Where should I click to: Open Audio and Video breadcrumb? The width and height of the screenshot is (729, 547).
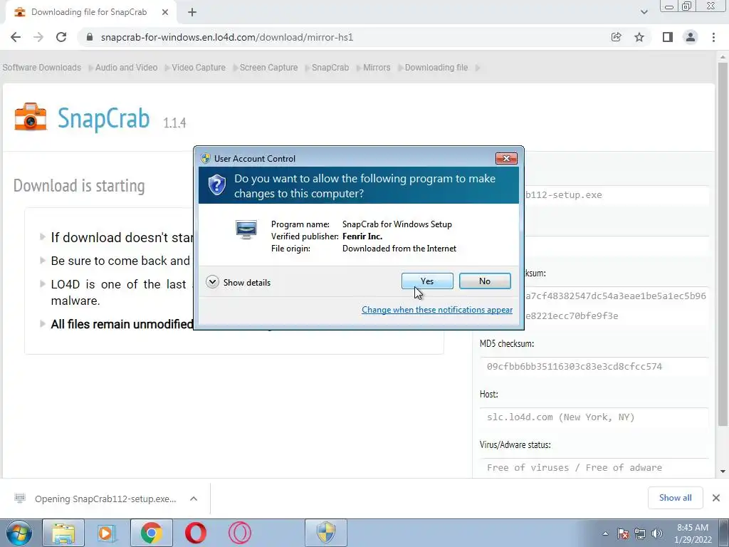[x=127, y=68]
